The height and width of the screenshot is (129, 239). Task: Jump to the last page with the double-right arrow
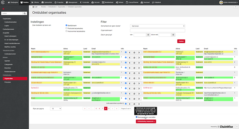coord(117,108)
